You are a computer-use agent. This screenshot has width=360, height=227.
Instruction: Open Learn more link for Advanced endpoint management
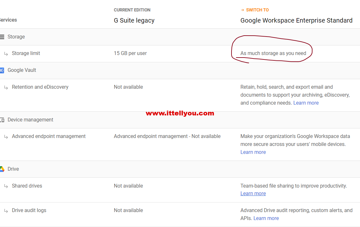tap(253, 152)
